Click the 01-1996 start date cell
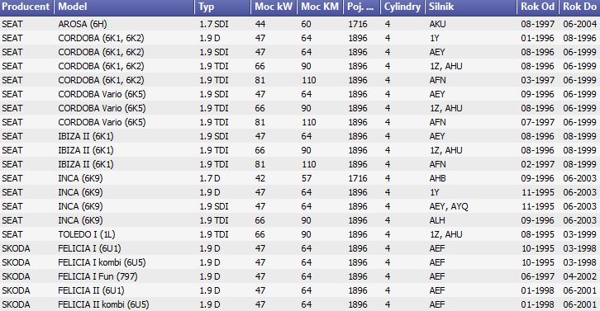This screenshot has height=311, width=600. [538, 38]
